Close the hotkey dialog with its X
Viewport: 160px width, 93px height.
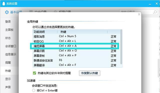click(x=139, y=14)
